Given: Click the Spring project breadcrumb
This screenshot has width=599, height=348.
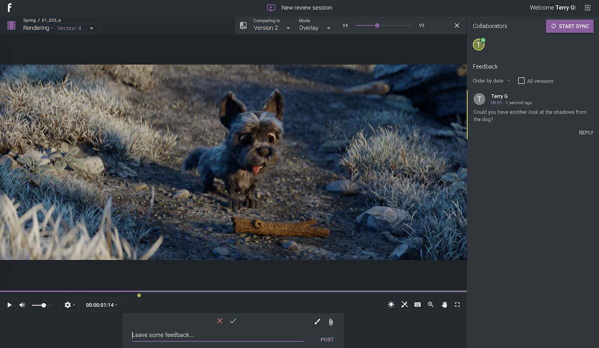Looking at the screenshot, I should pos(29,20).
